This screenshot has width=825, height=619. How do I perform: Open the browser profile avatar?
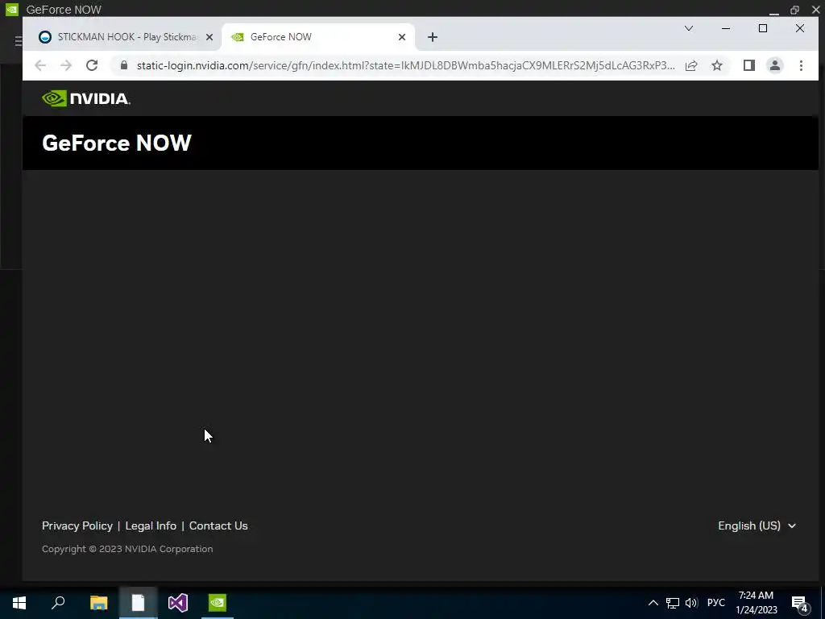click(775, 65)
